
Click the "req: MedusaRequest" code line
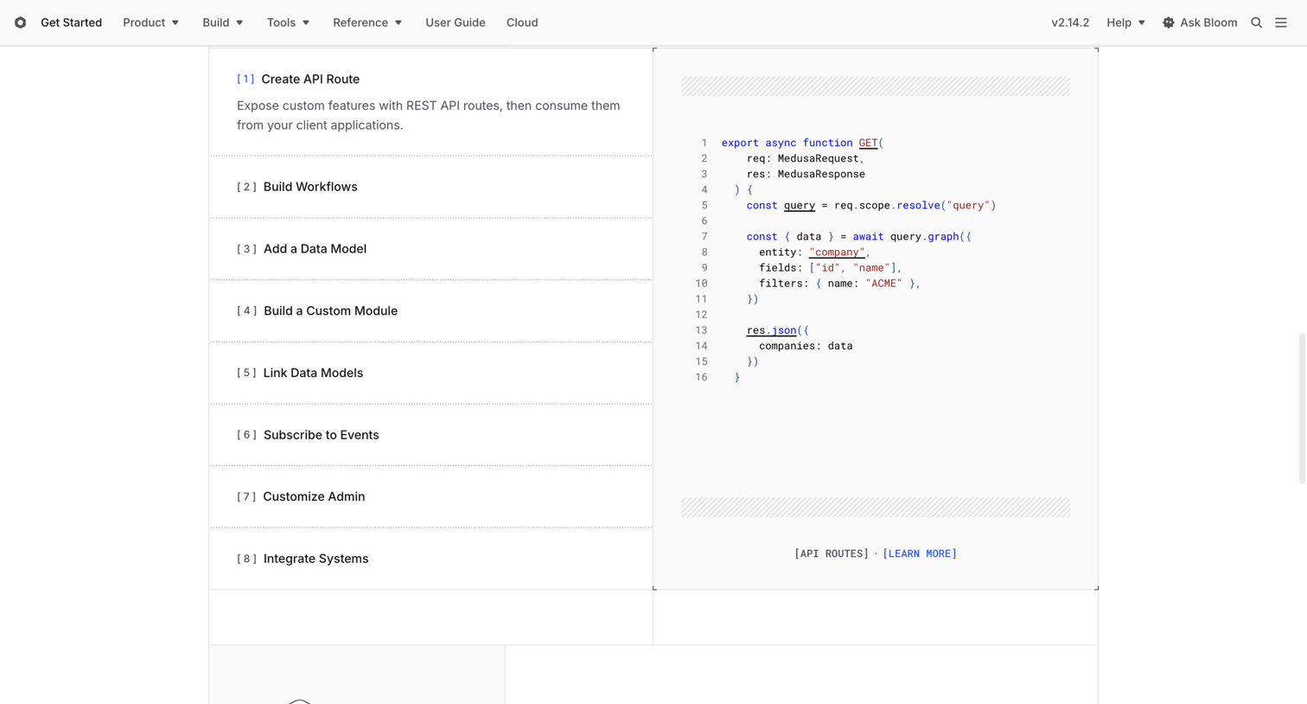click(806, 158)
